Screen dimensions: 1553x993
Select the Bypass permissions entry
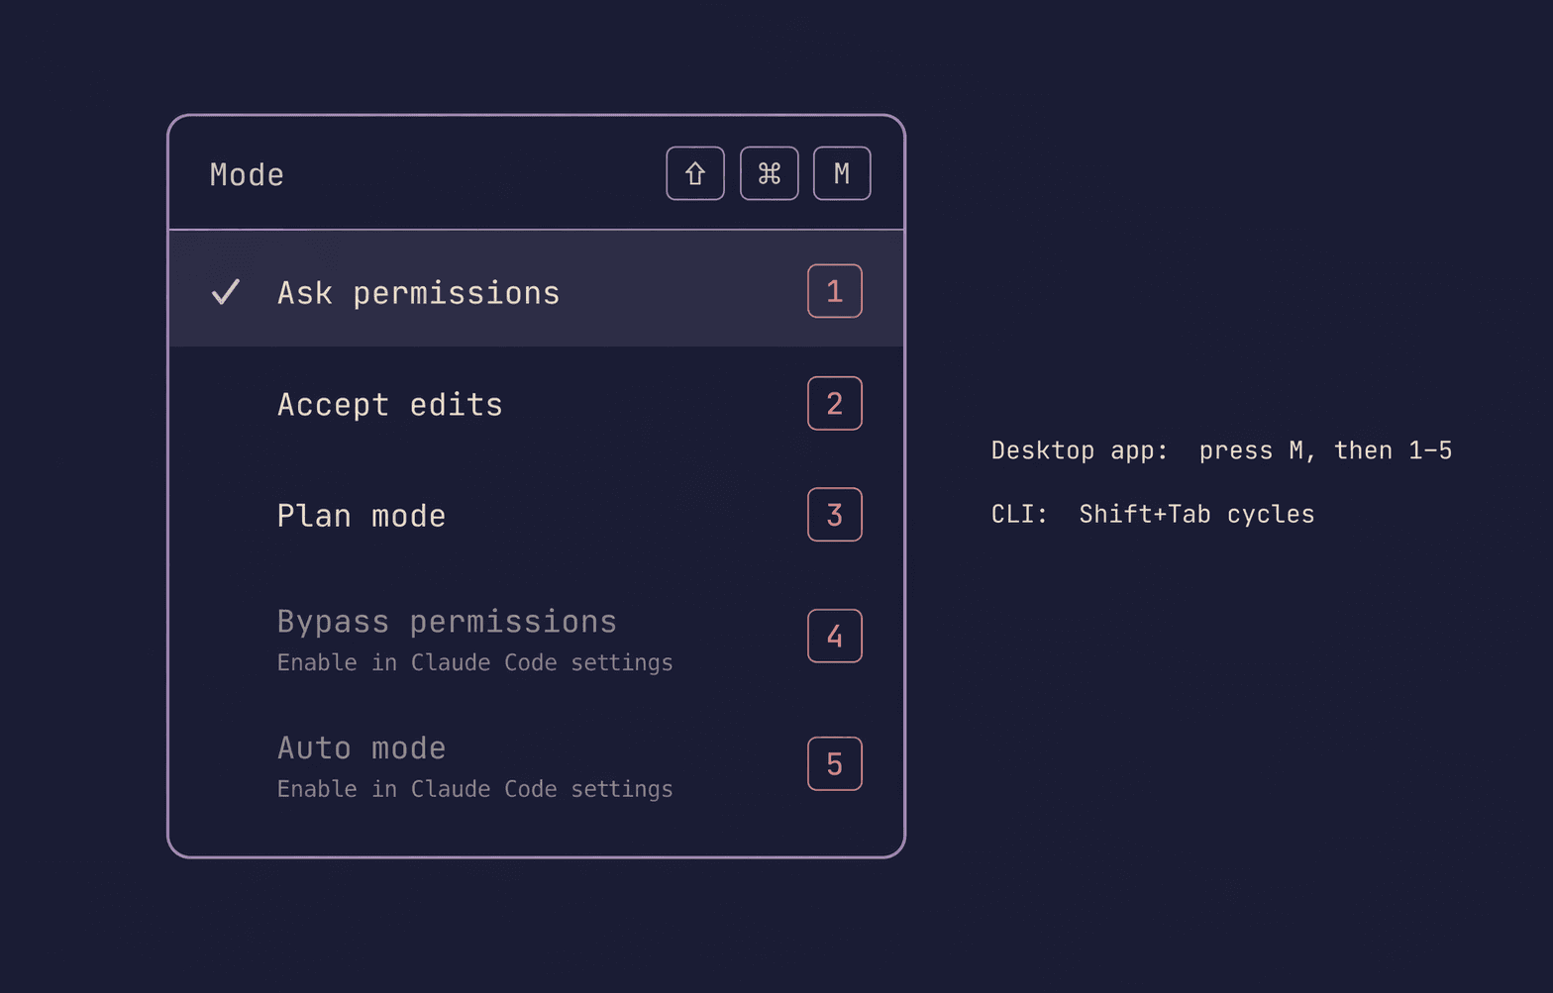point(446,622)
